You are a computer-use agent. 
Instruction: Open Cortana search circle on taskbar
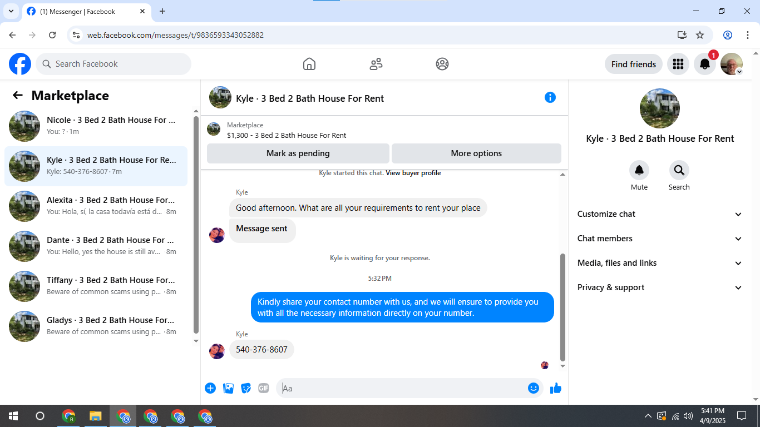coord(40,416)
